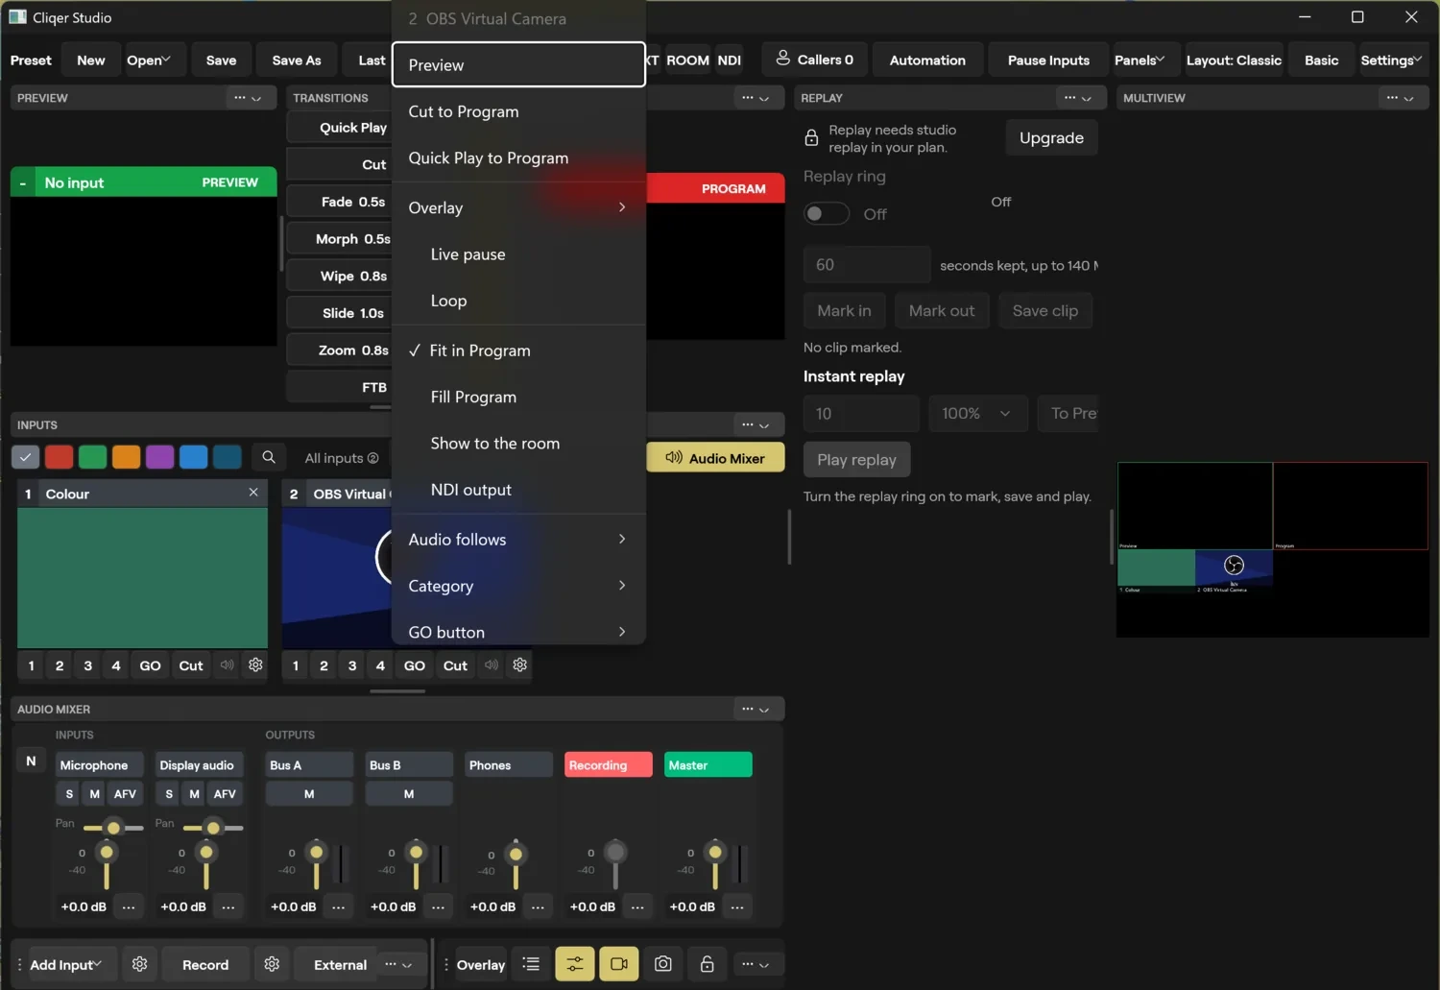Select Fill Program in the menu

tap(518, 397)
